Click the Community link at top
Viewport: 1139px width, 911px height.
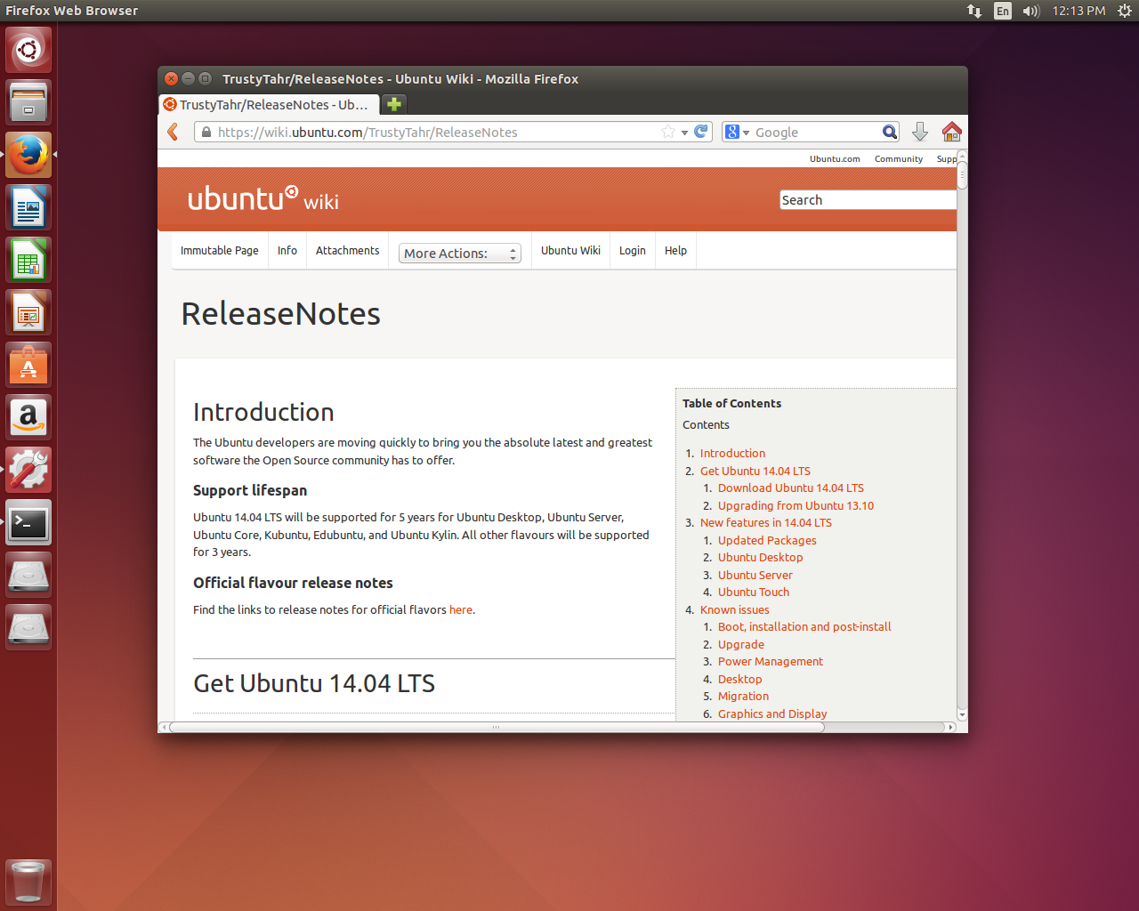coord(899,158)
